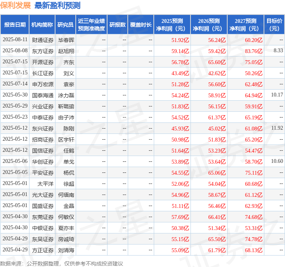Click the 目标价 column header
This screenshot has height=267, width=285.
coord(274,25)
